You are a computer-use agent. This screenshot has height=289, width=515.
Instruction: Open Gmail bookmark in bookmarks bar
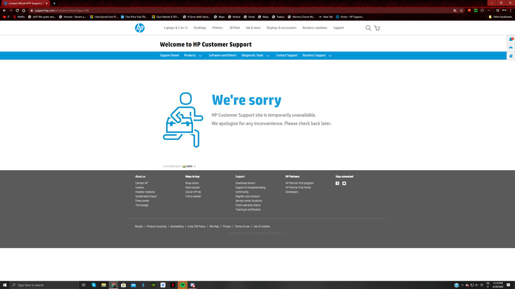click(x=249, y=17)
